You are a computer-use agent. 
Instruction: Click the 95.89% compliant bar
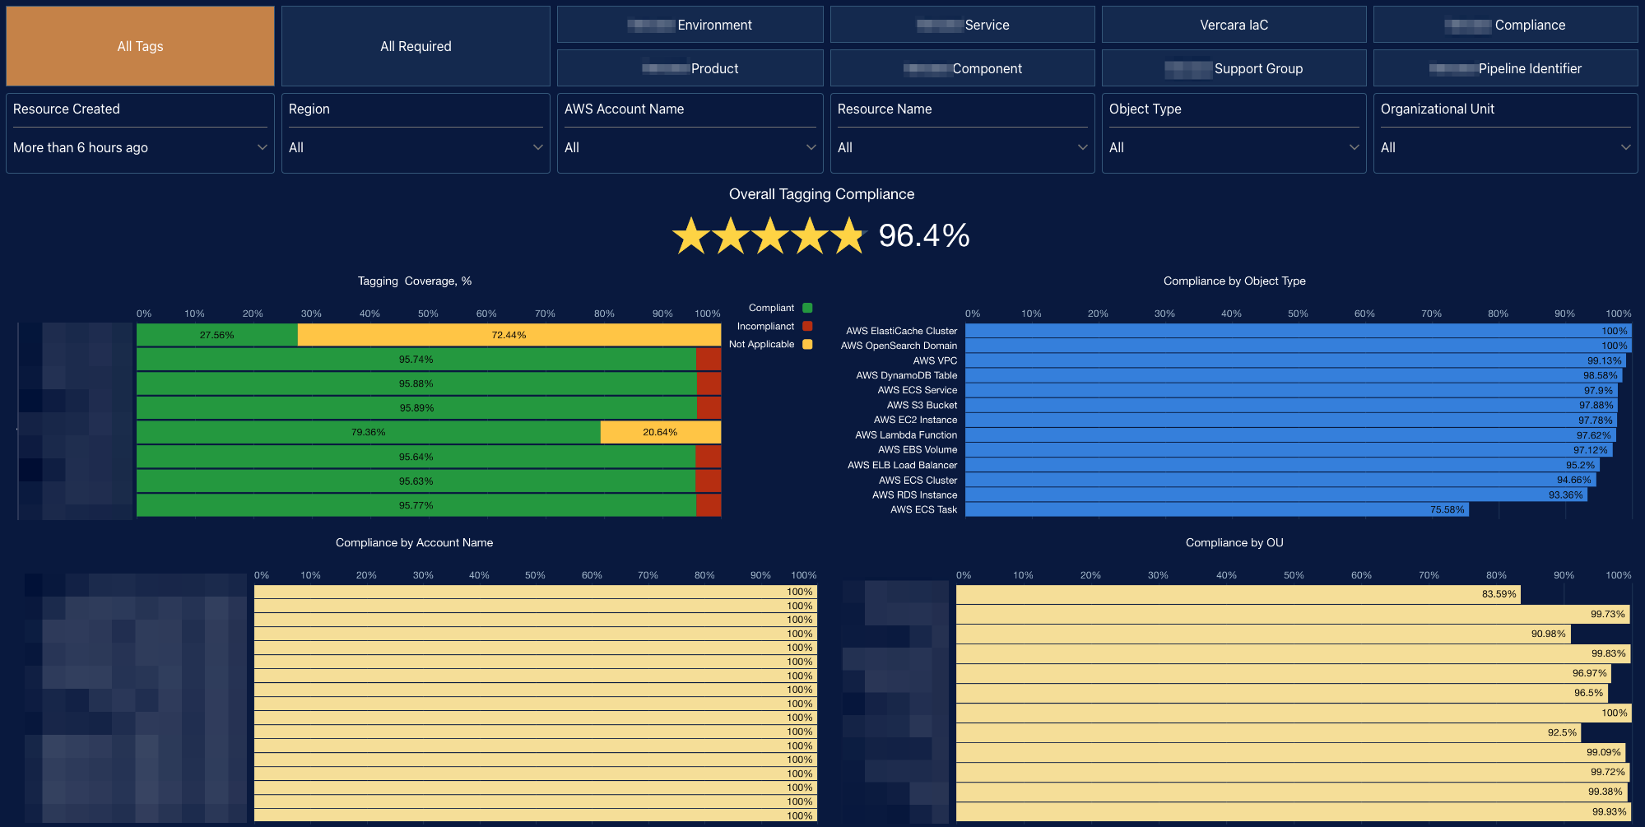pos(416,408)
